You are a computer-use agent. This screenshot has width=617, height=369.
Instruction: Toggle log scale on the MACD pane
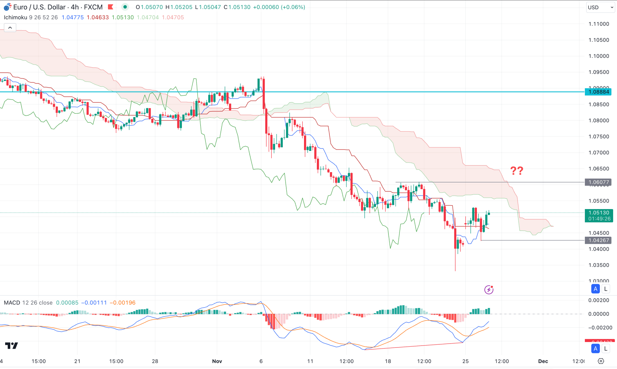[x=606, y=348]
